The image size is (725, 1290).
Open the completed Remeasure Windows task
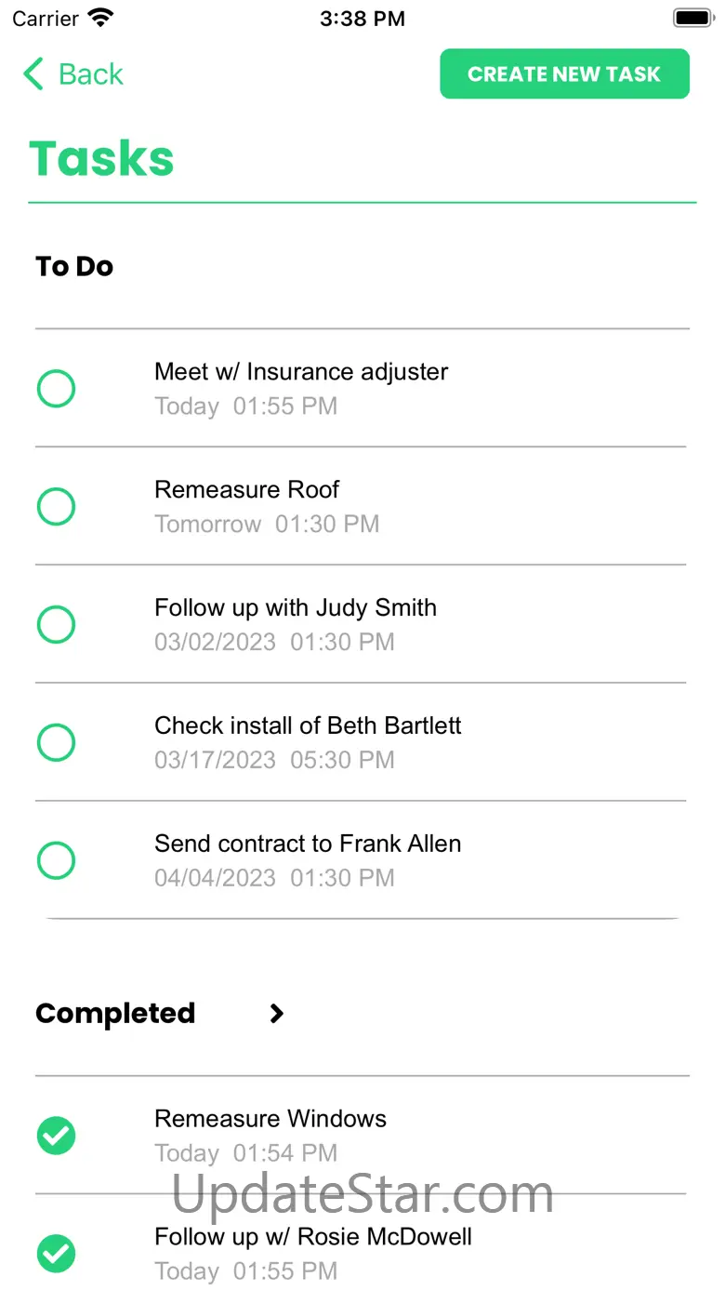(x=361, y=1136)
